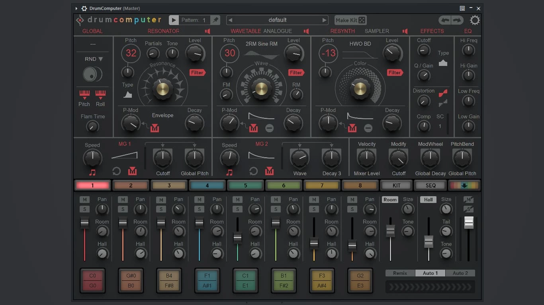Viewport: 544px width, 305px height.
Task: Select the upper distortion curve icon
Action: pos(443,93)
